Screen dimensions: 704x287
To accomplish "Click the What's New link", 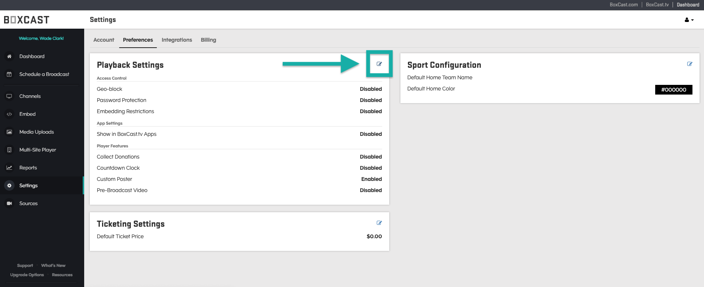I will [x=53, y=265].
